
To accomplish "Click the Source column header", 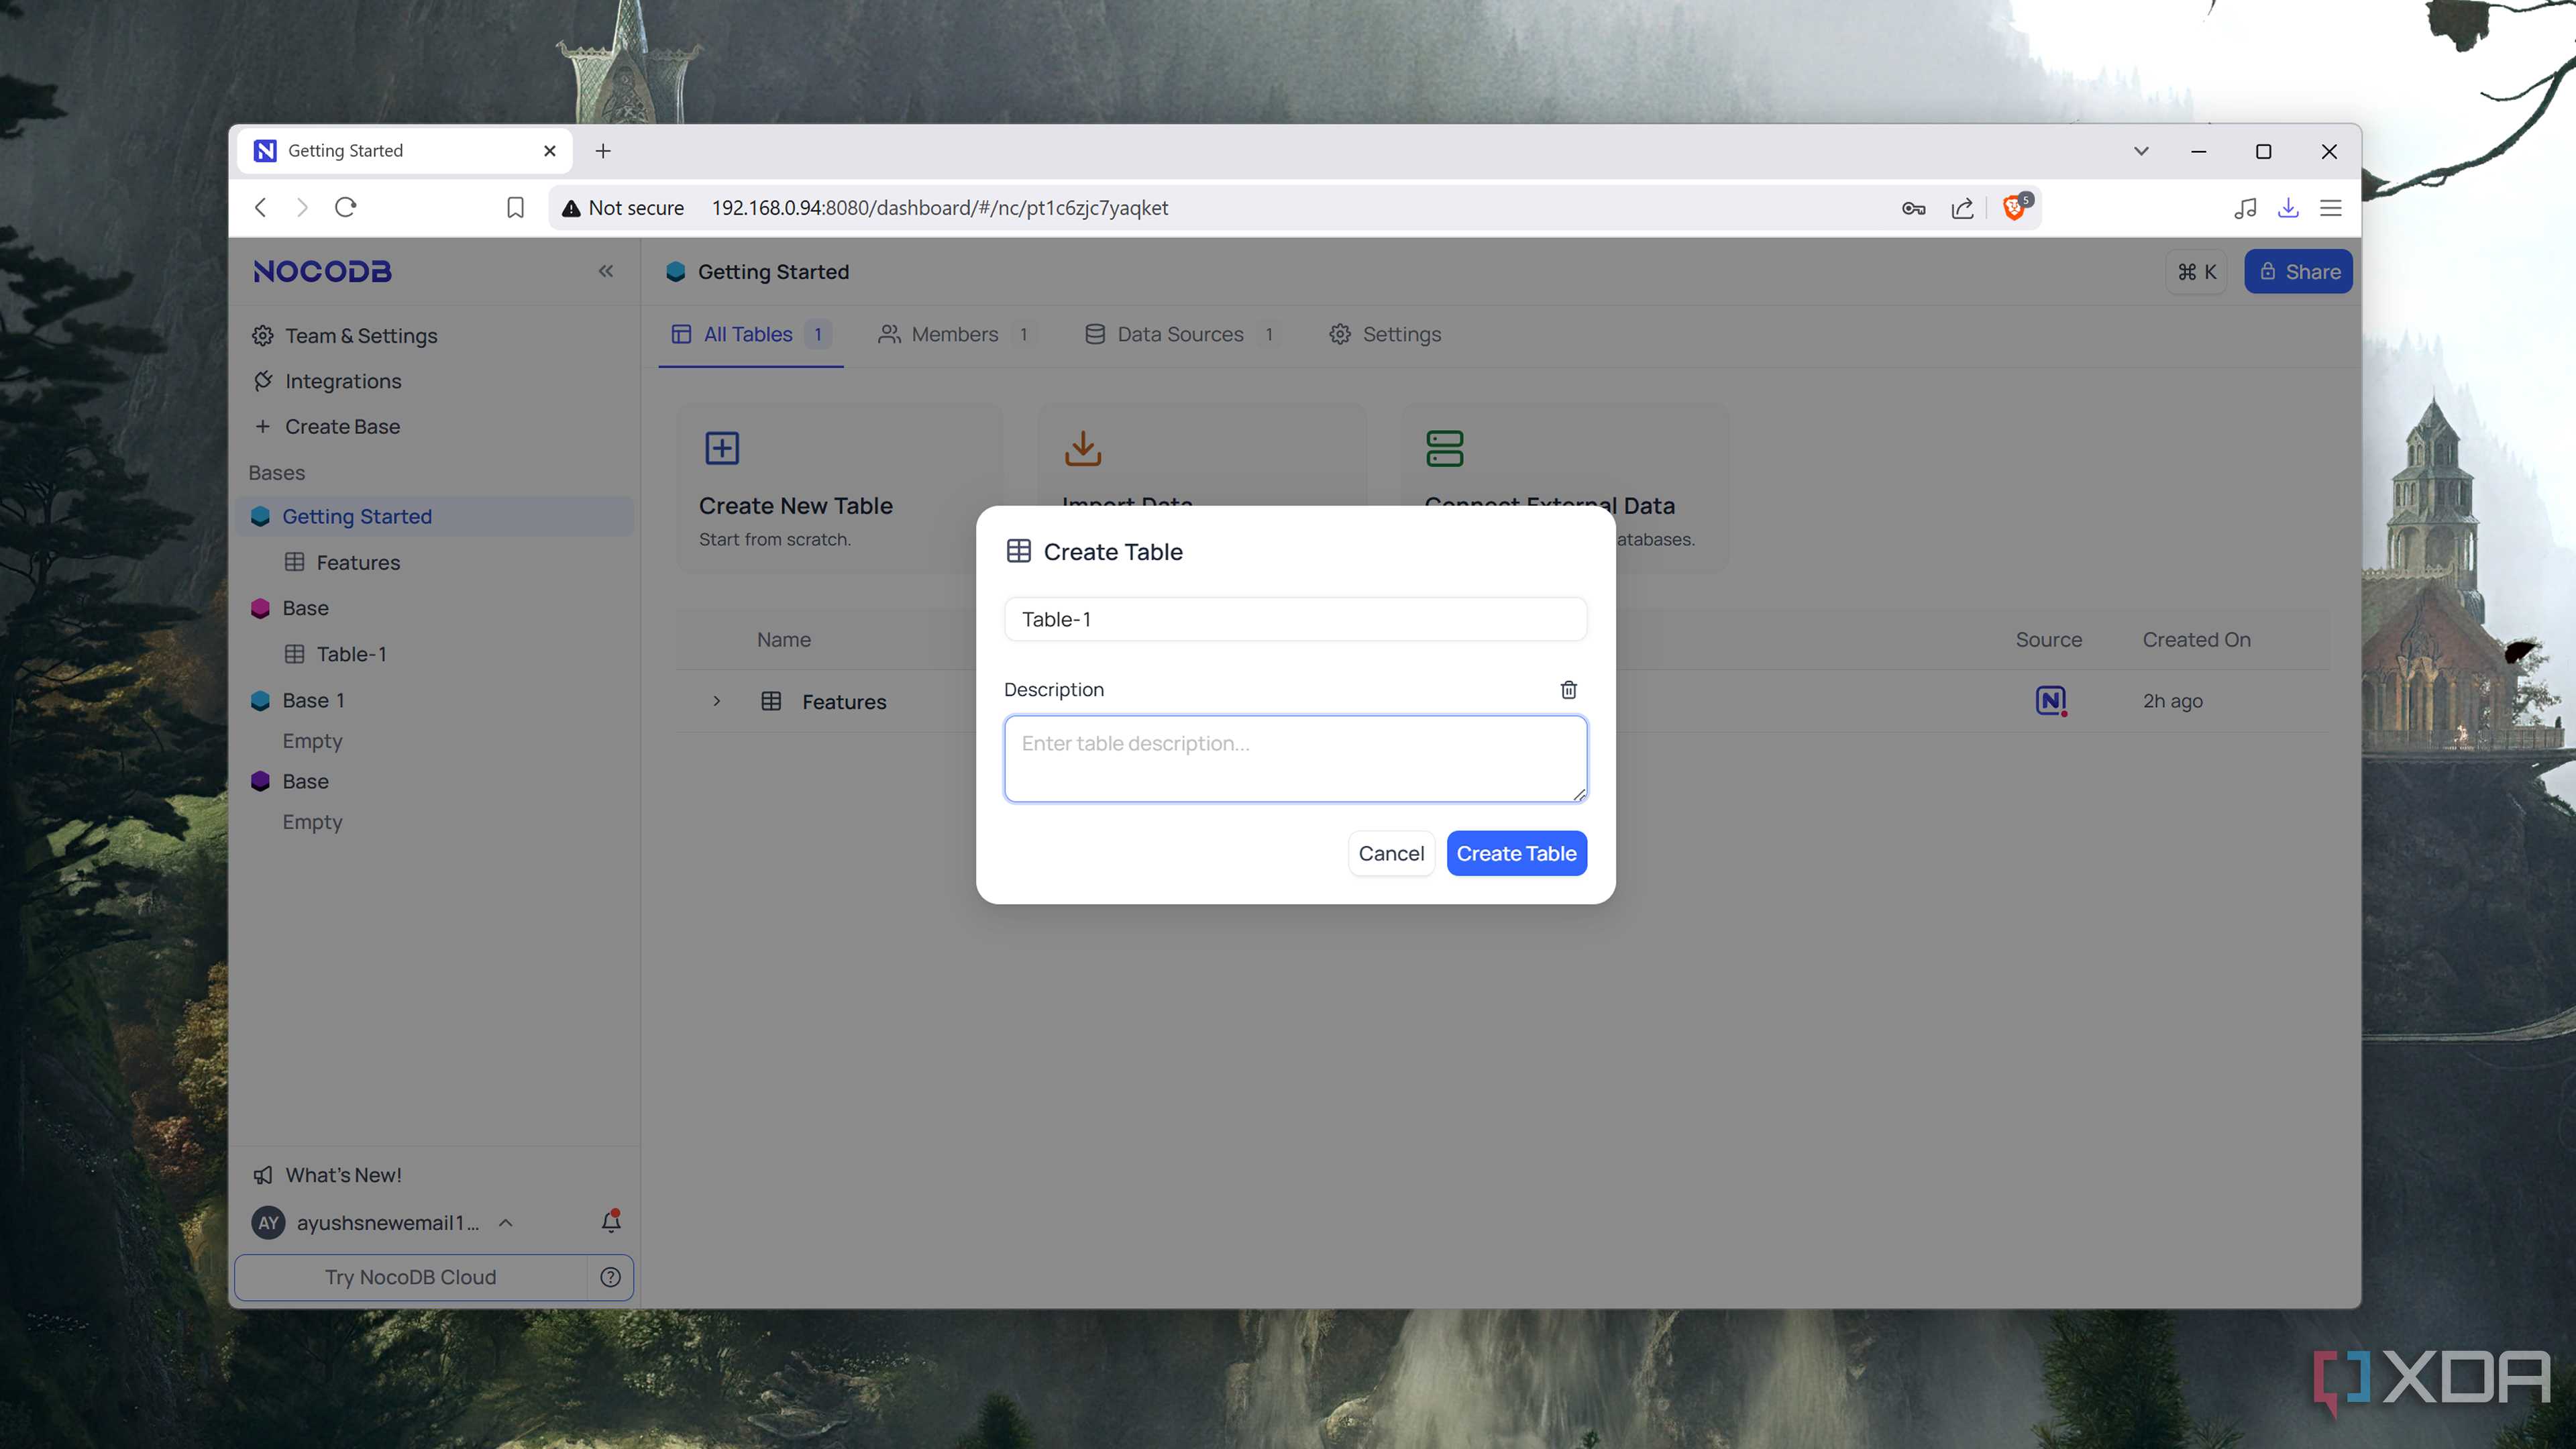I will (x=2048, y=640).
